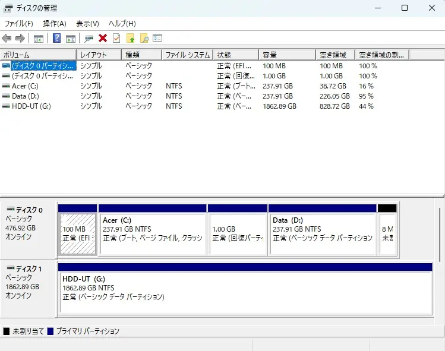Image resolution: width=445 pixels, height=351 pixels.
Task: Click the blue プライマリ パーティション legend swatch
Action: click(x=51, y=331)
